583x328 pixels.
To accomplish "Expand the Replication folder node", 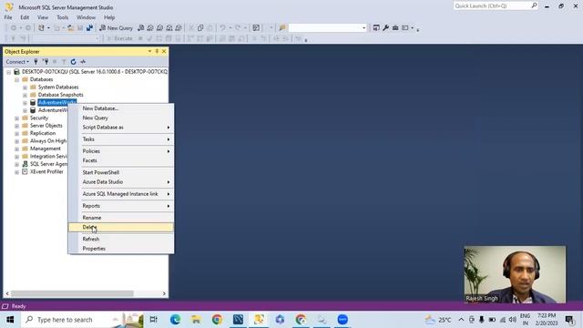I will pos(16,134).
